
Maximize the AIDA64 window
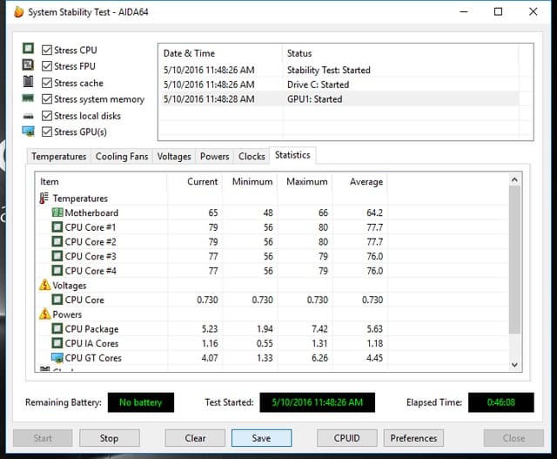pyautogui.click(x=498, y=11)
